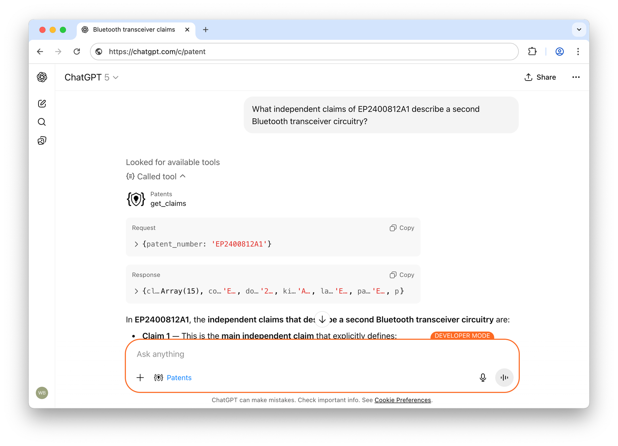The width and height of the screenshot is (618, 446).
Task: Expand the Response JSON object
Action: 136,291
